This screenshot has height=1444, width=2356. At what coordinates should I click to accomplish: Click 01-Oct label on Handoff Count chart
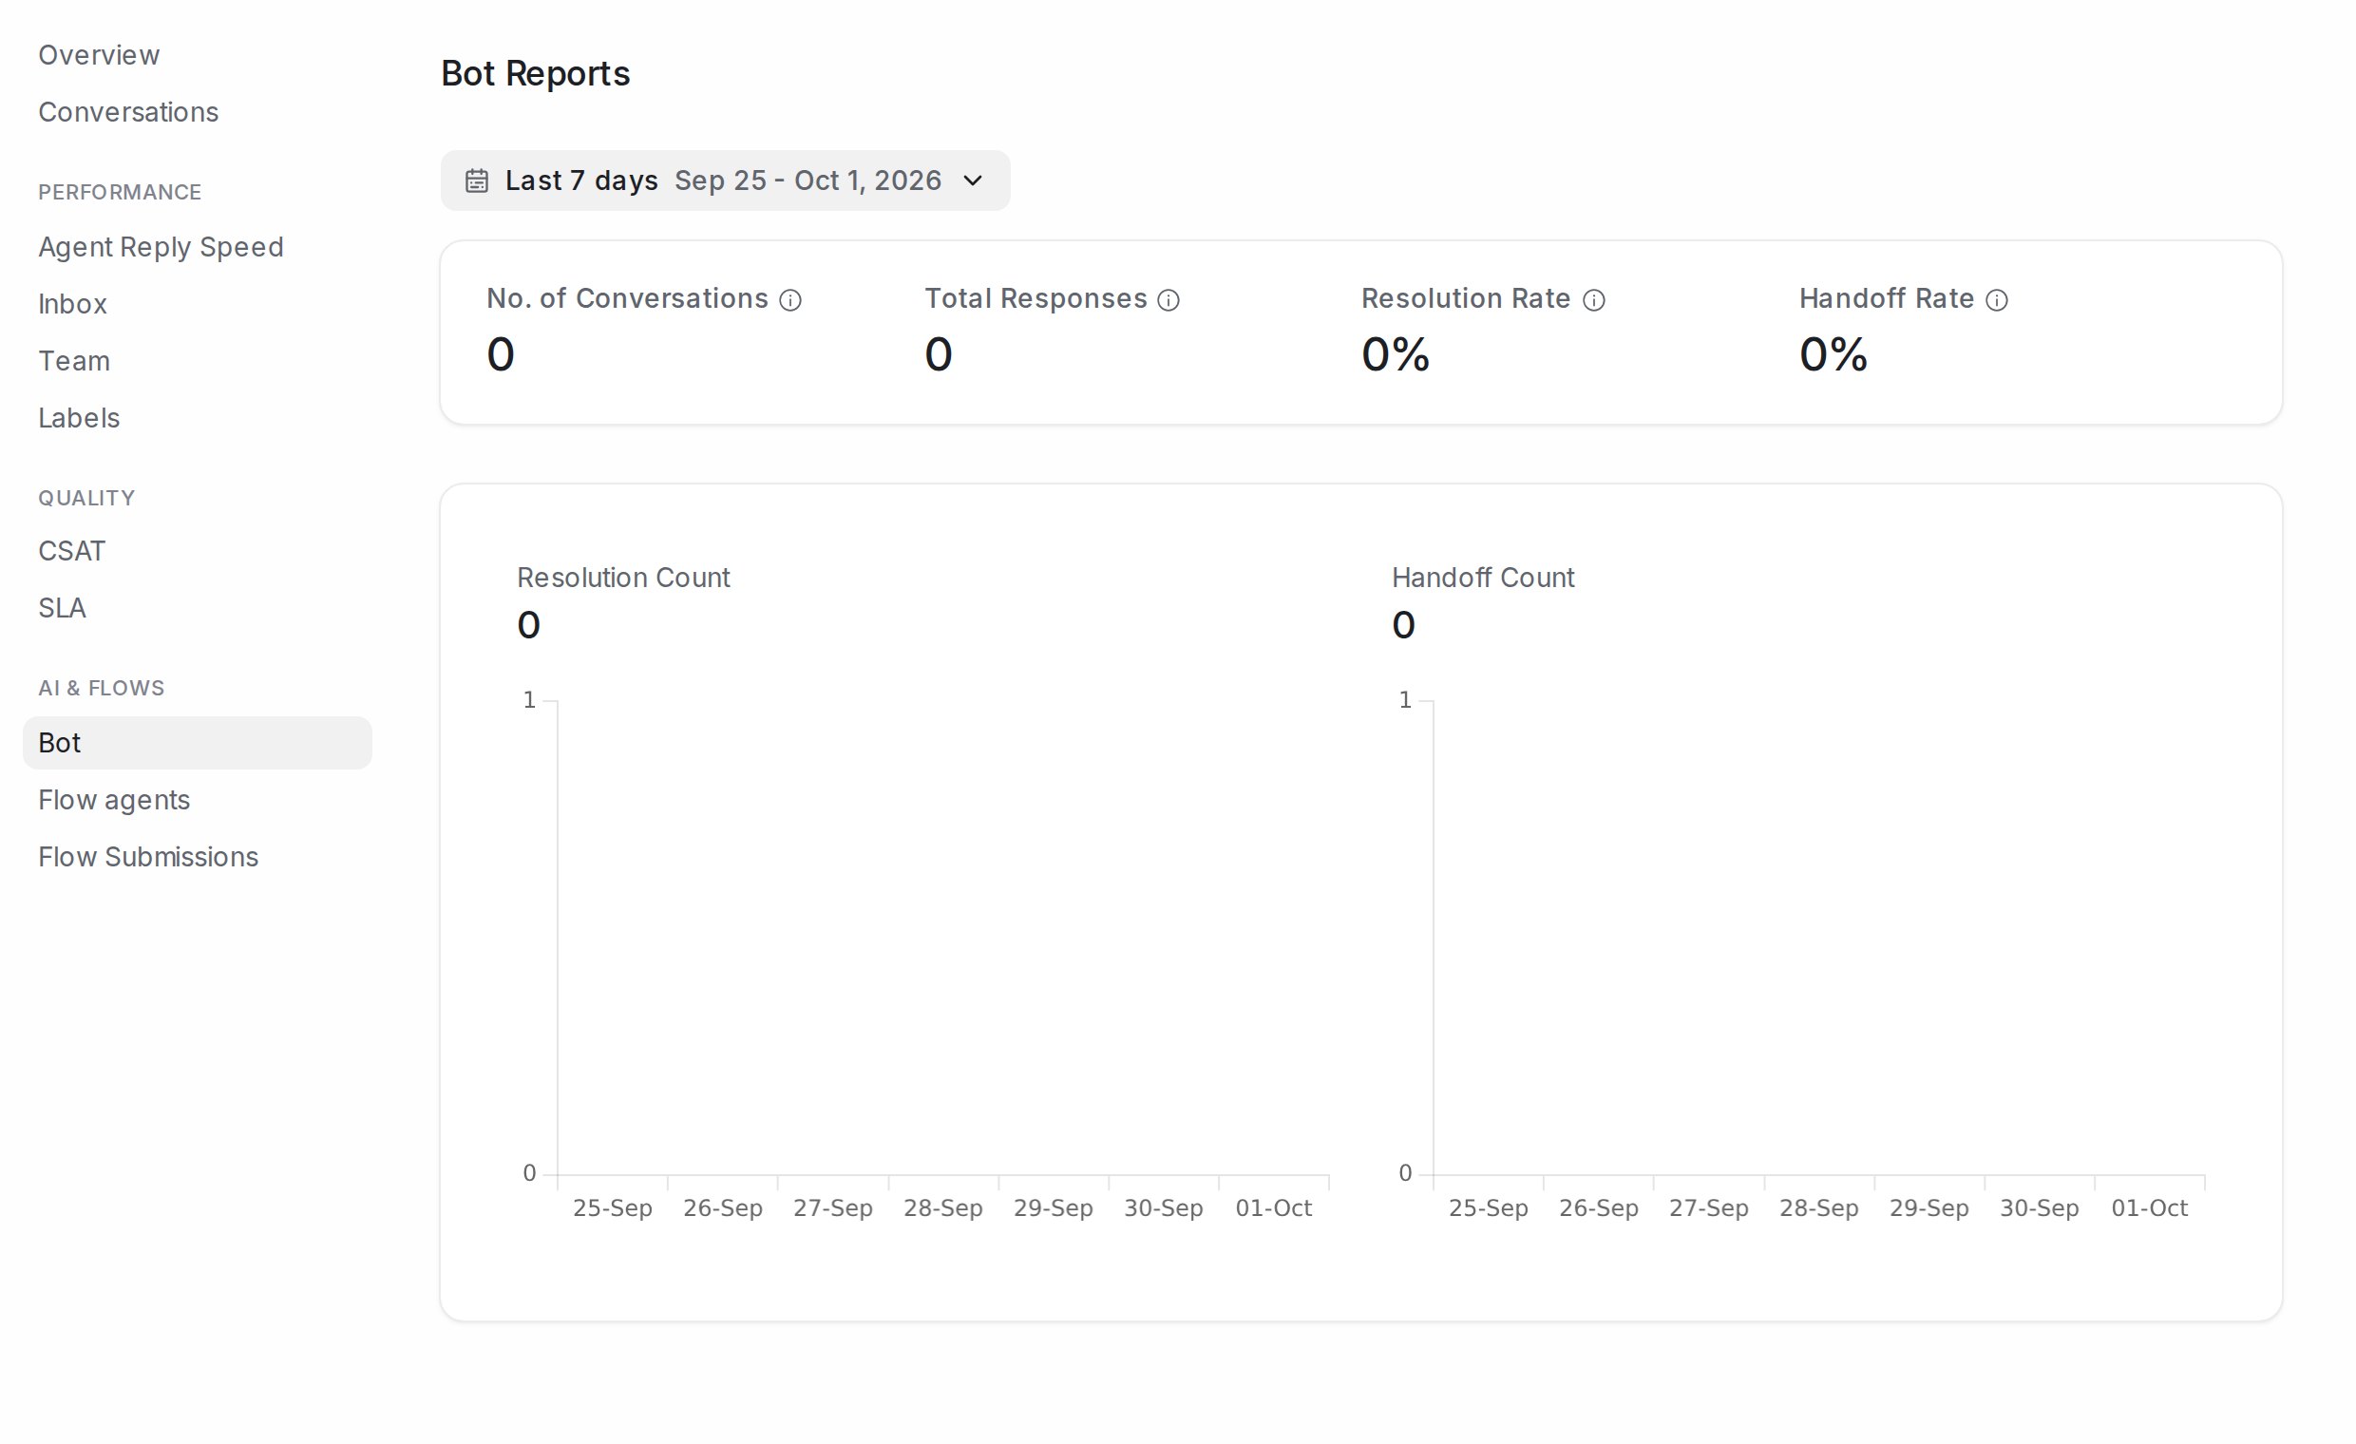(2150, 1207)
